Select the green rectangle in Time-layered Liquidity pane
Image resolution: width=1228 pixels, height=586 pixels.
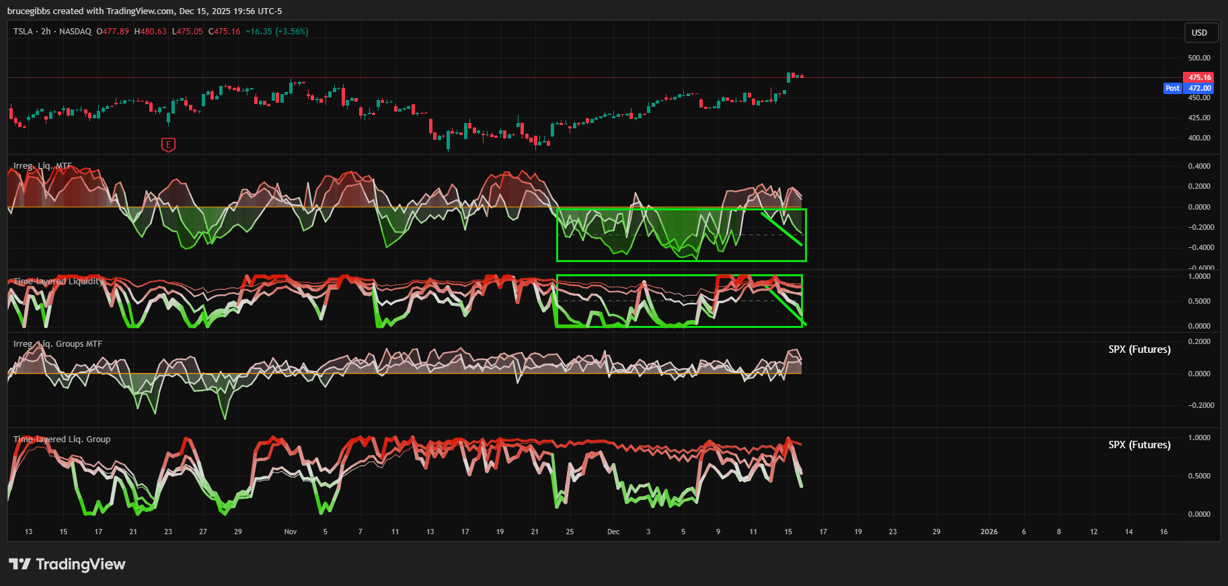pyautogui.click(x=679, y=276)
